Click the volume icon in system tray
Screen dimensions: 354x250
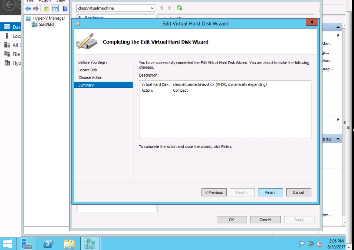(x=319, y=244)
